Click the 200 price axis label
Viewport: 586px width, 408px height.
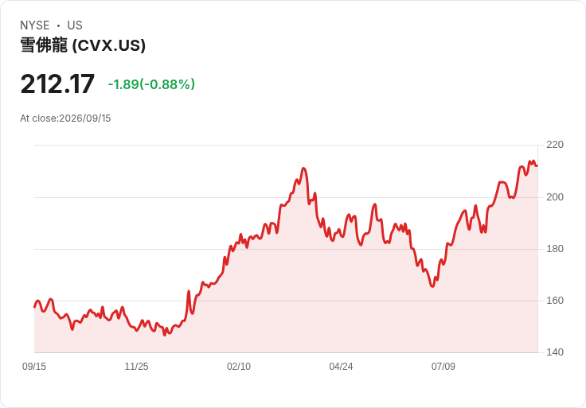pos(555,197)
